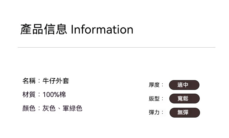Click the 版型 label

154,99
